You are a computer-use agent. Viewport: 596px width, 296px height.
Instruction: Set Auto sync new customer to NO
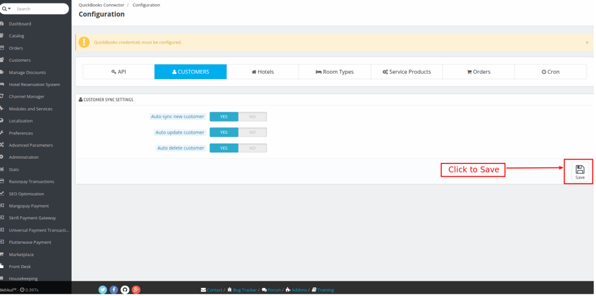coord(253,117)
